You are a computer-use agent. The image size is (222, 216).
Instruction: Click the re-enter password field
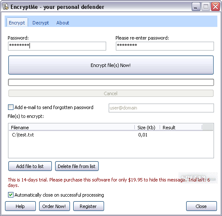pyautogui.click(x=165, y=46)
